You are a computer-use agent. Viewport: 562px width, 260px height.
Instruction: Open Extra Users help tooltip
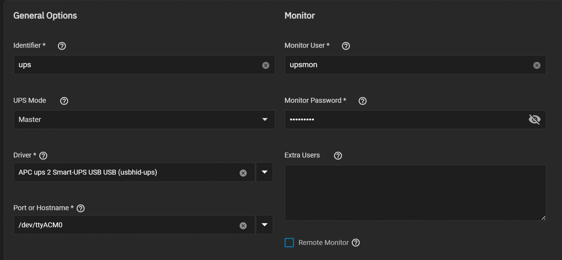tap(338, 156)
